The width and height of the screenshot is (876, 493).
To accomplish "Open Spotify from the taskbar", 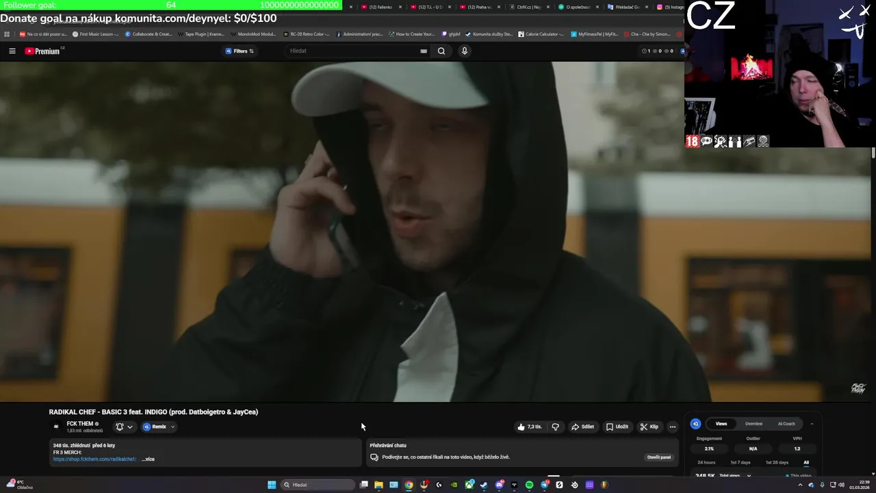I will [529, 485].
